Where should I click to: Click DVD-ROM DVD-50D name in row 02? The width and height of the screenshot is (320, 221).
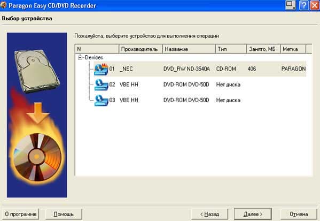[186, 85]
